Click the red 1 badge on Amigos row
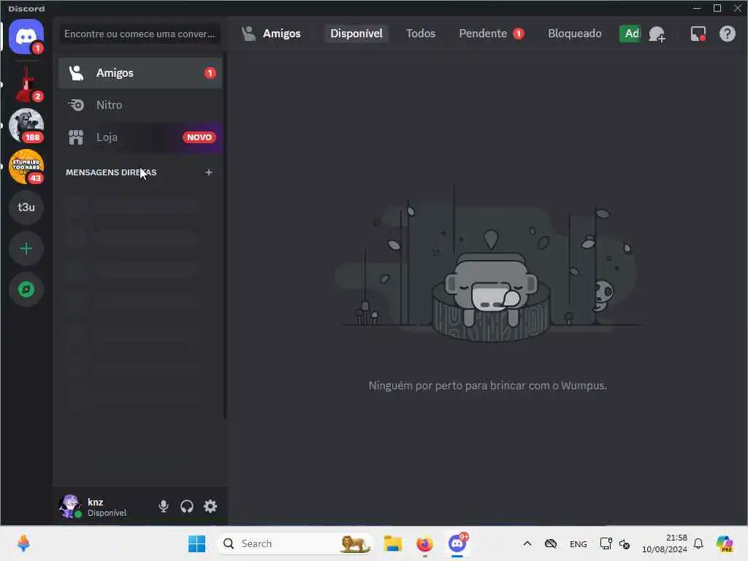The height and width of the screenshot is (561, 748). tap(210, 73)
